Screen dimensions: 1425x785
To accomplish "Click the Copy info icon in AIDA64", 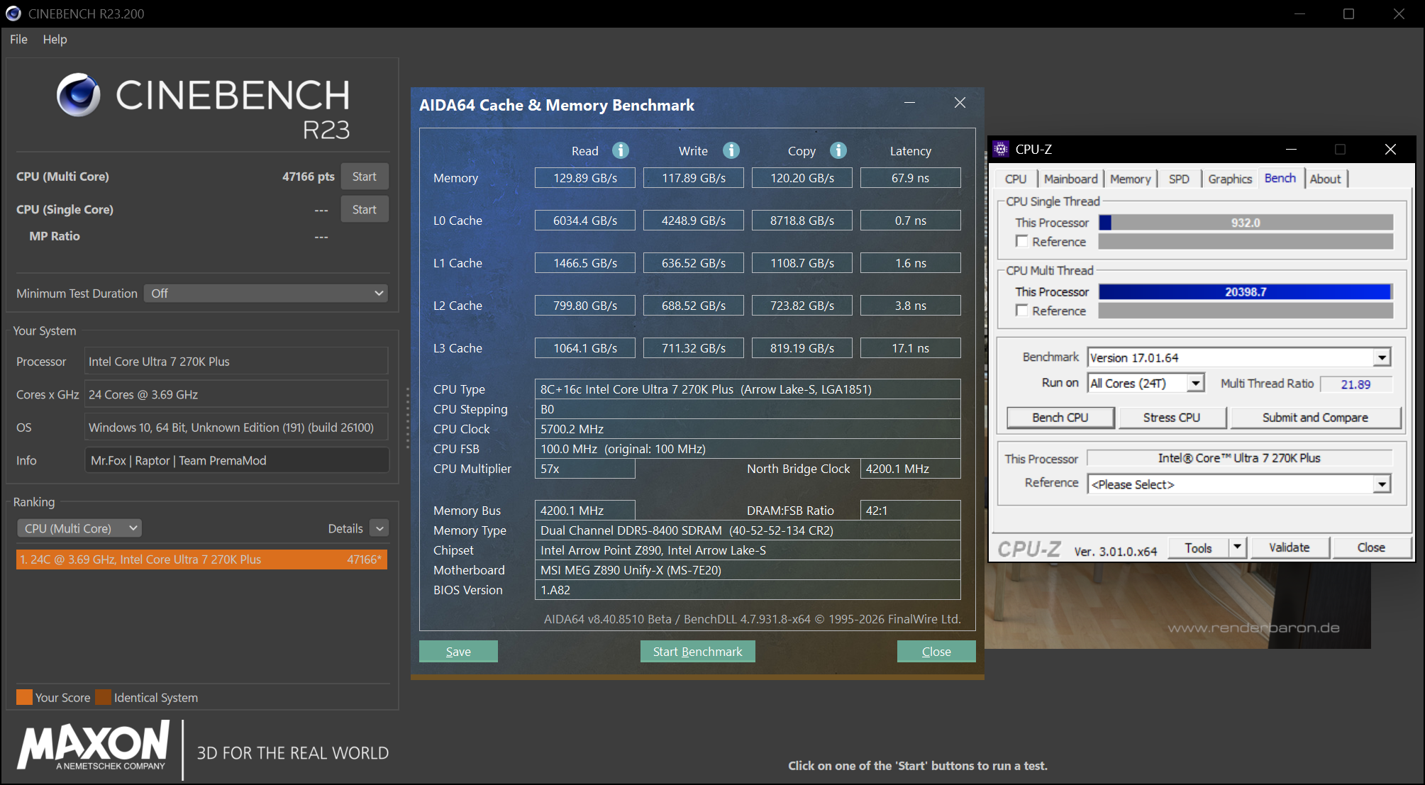I will point(838,150).
